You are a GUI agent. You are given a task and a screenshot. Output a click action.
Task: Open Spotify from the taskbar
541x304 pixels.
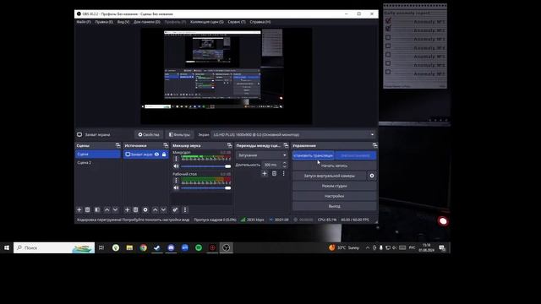click(199, 247)
